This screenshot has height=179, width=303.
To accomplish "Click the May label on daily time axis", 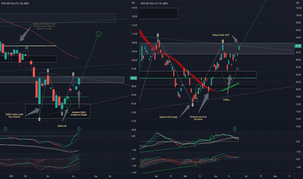I will point(185,176).
